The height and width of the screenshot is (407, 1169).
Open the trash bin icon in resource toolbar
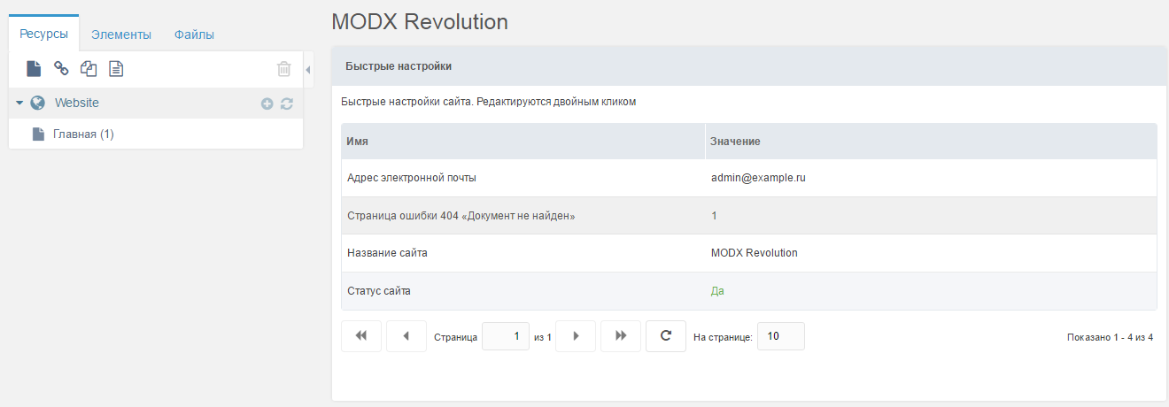(283, 68)
